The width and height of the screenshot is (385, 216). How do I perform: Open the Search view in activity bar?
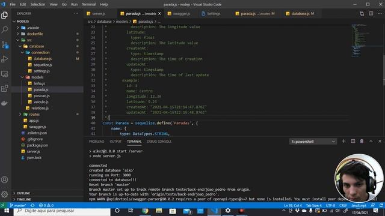pos(4,29)
